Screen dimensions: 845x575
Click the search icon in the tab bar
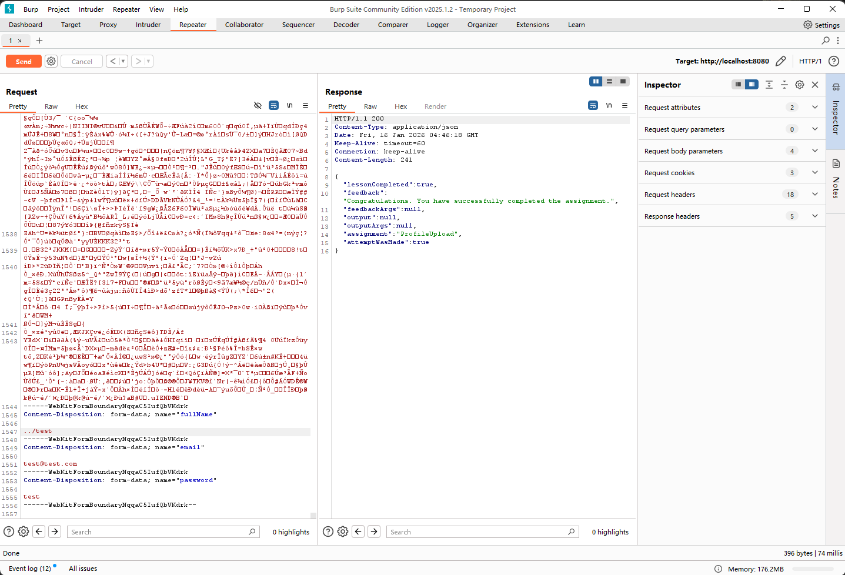point(826,41)
